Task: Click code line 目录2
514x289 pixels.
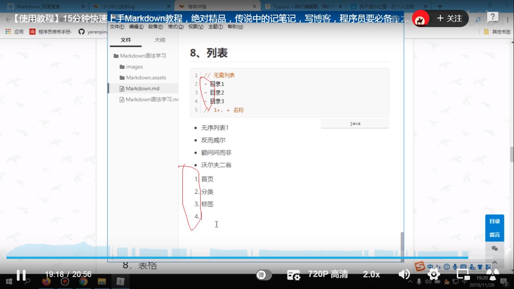Action: [217, 93]
